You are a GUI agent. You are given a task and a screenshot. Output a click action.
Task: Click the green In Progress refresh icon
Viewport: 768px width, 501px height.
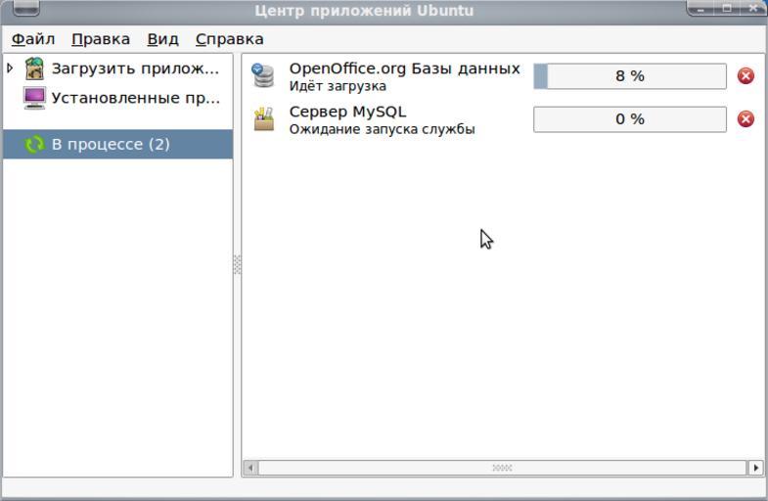pos(35,144)
